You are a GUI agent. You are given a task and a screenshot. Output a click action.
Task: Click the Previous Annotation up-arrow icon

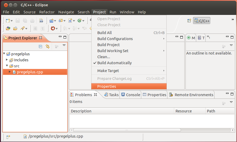point(74,28)
